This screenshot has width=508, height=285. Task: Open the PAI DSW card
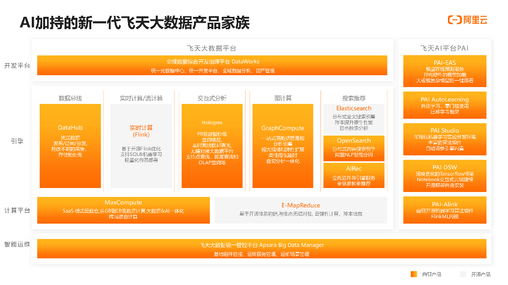[445, 176]
